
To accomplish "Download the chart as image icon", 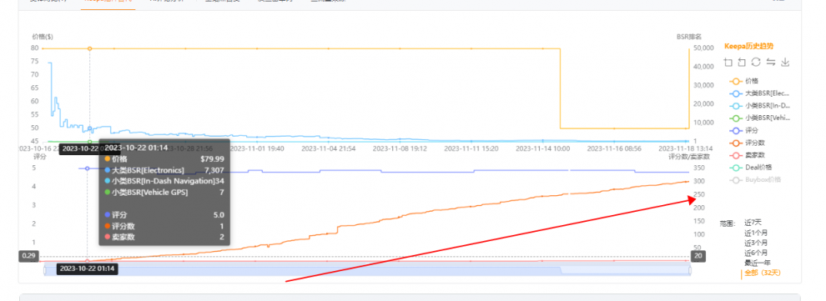I will pos(785,62).
